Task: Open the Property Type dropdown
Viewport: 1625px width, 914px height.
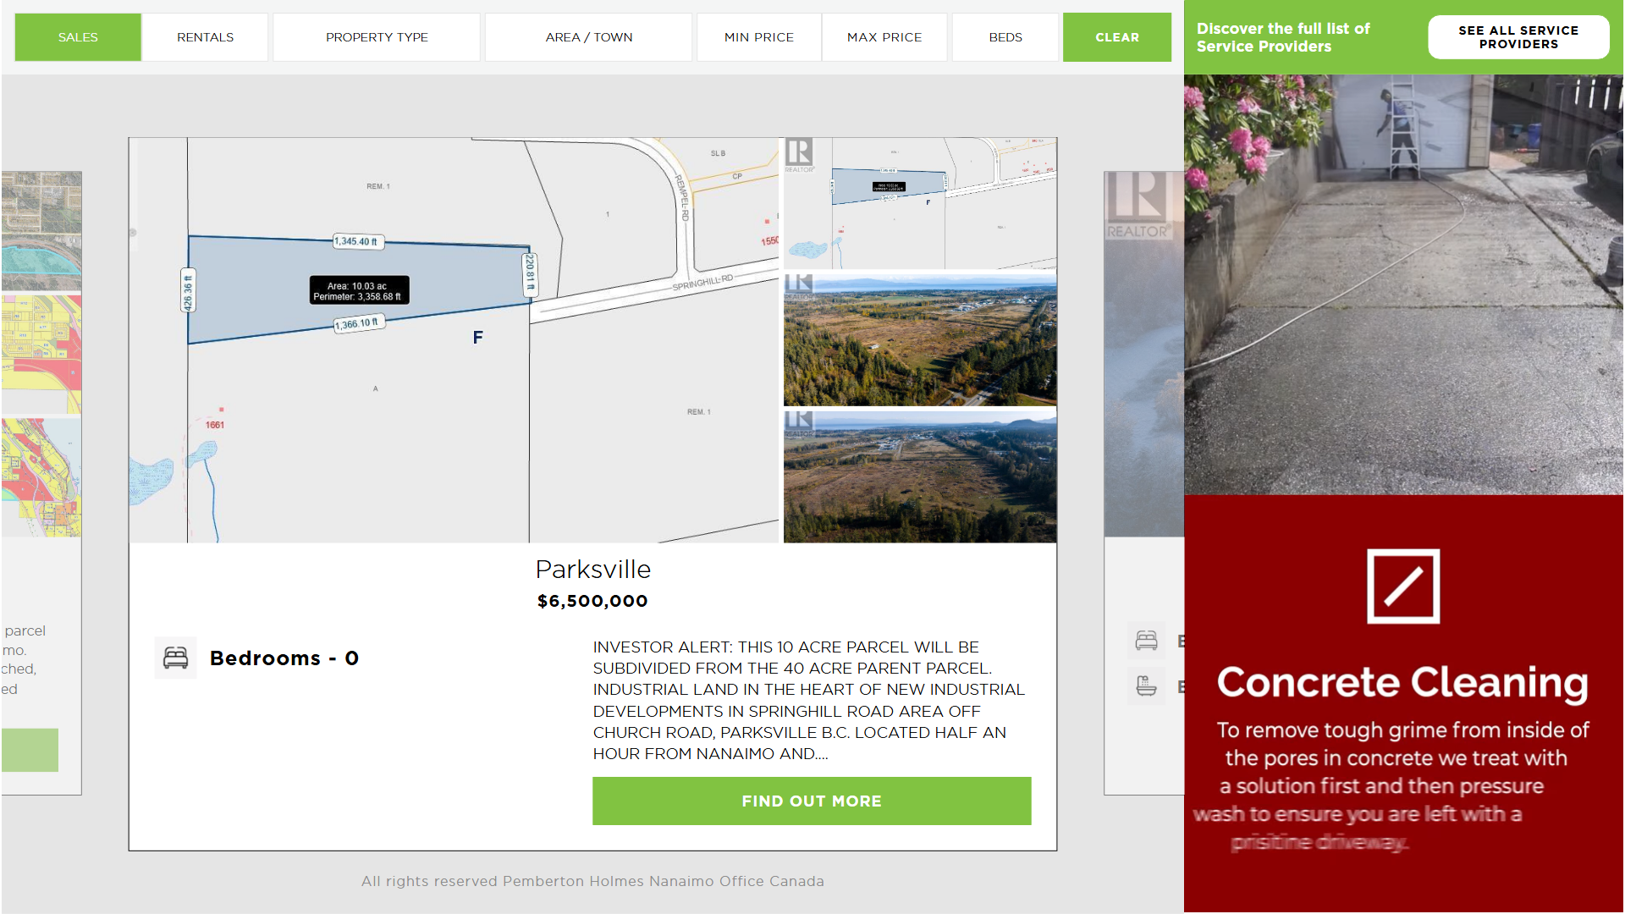Action: [x=377, y=37]
